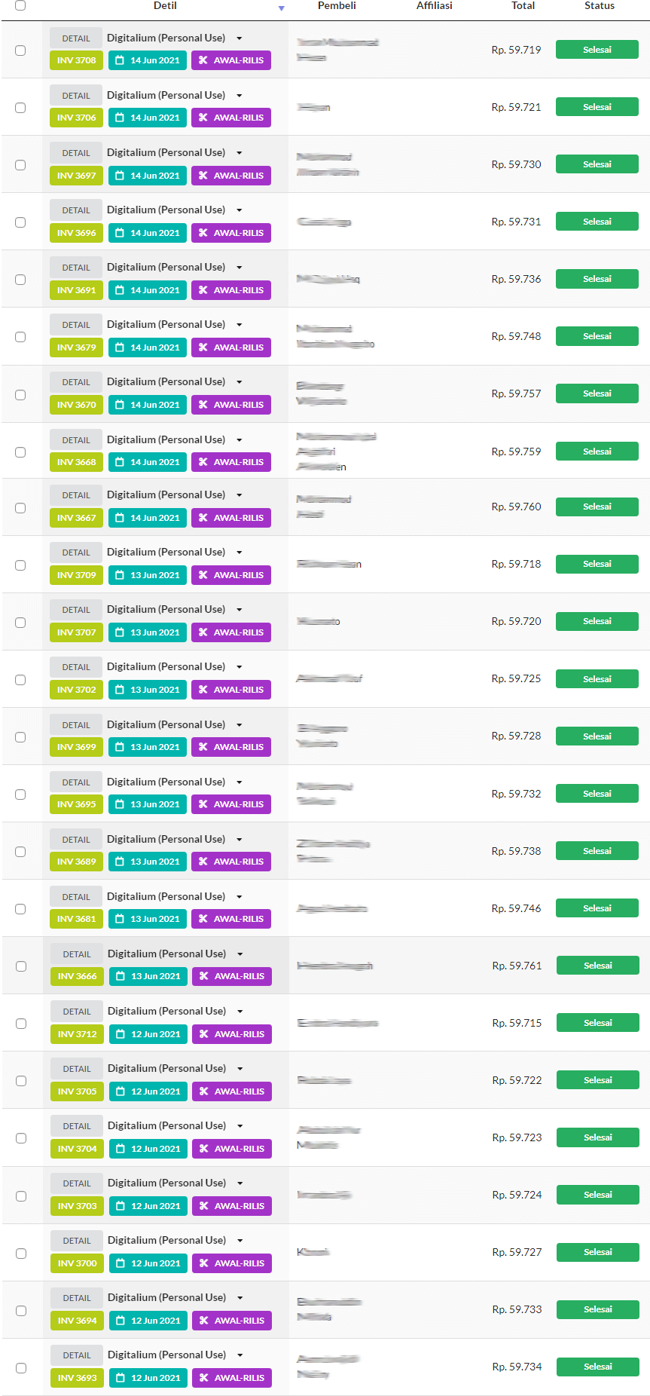Click calendar icon on INV 3709 date badge
The width and height of the screenshot is (650, 1396).
click(120, 575)
